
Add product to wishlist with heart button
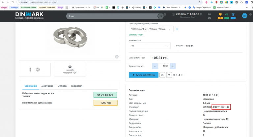169,75
